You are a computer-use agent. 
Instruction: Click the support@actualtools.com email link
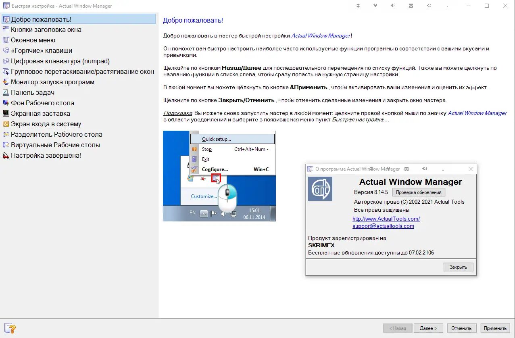(383, 226)
